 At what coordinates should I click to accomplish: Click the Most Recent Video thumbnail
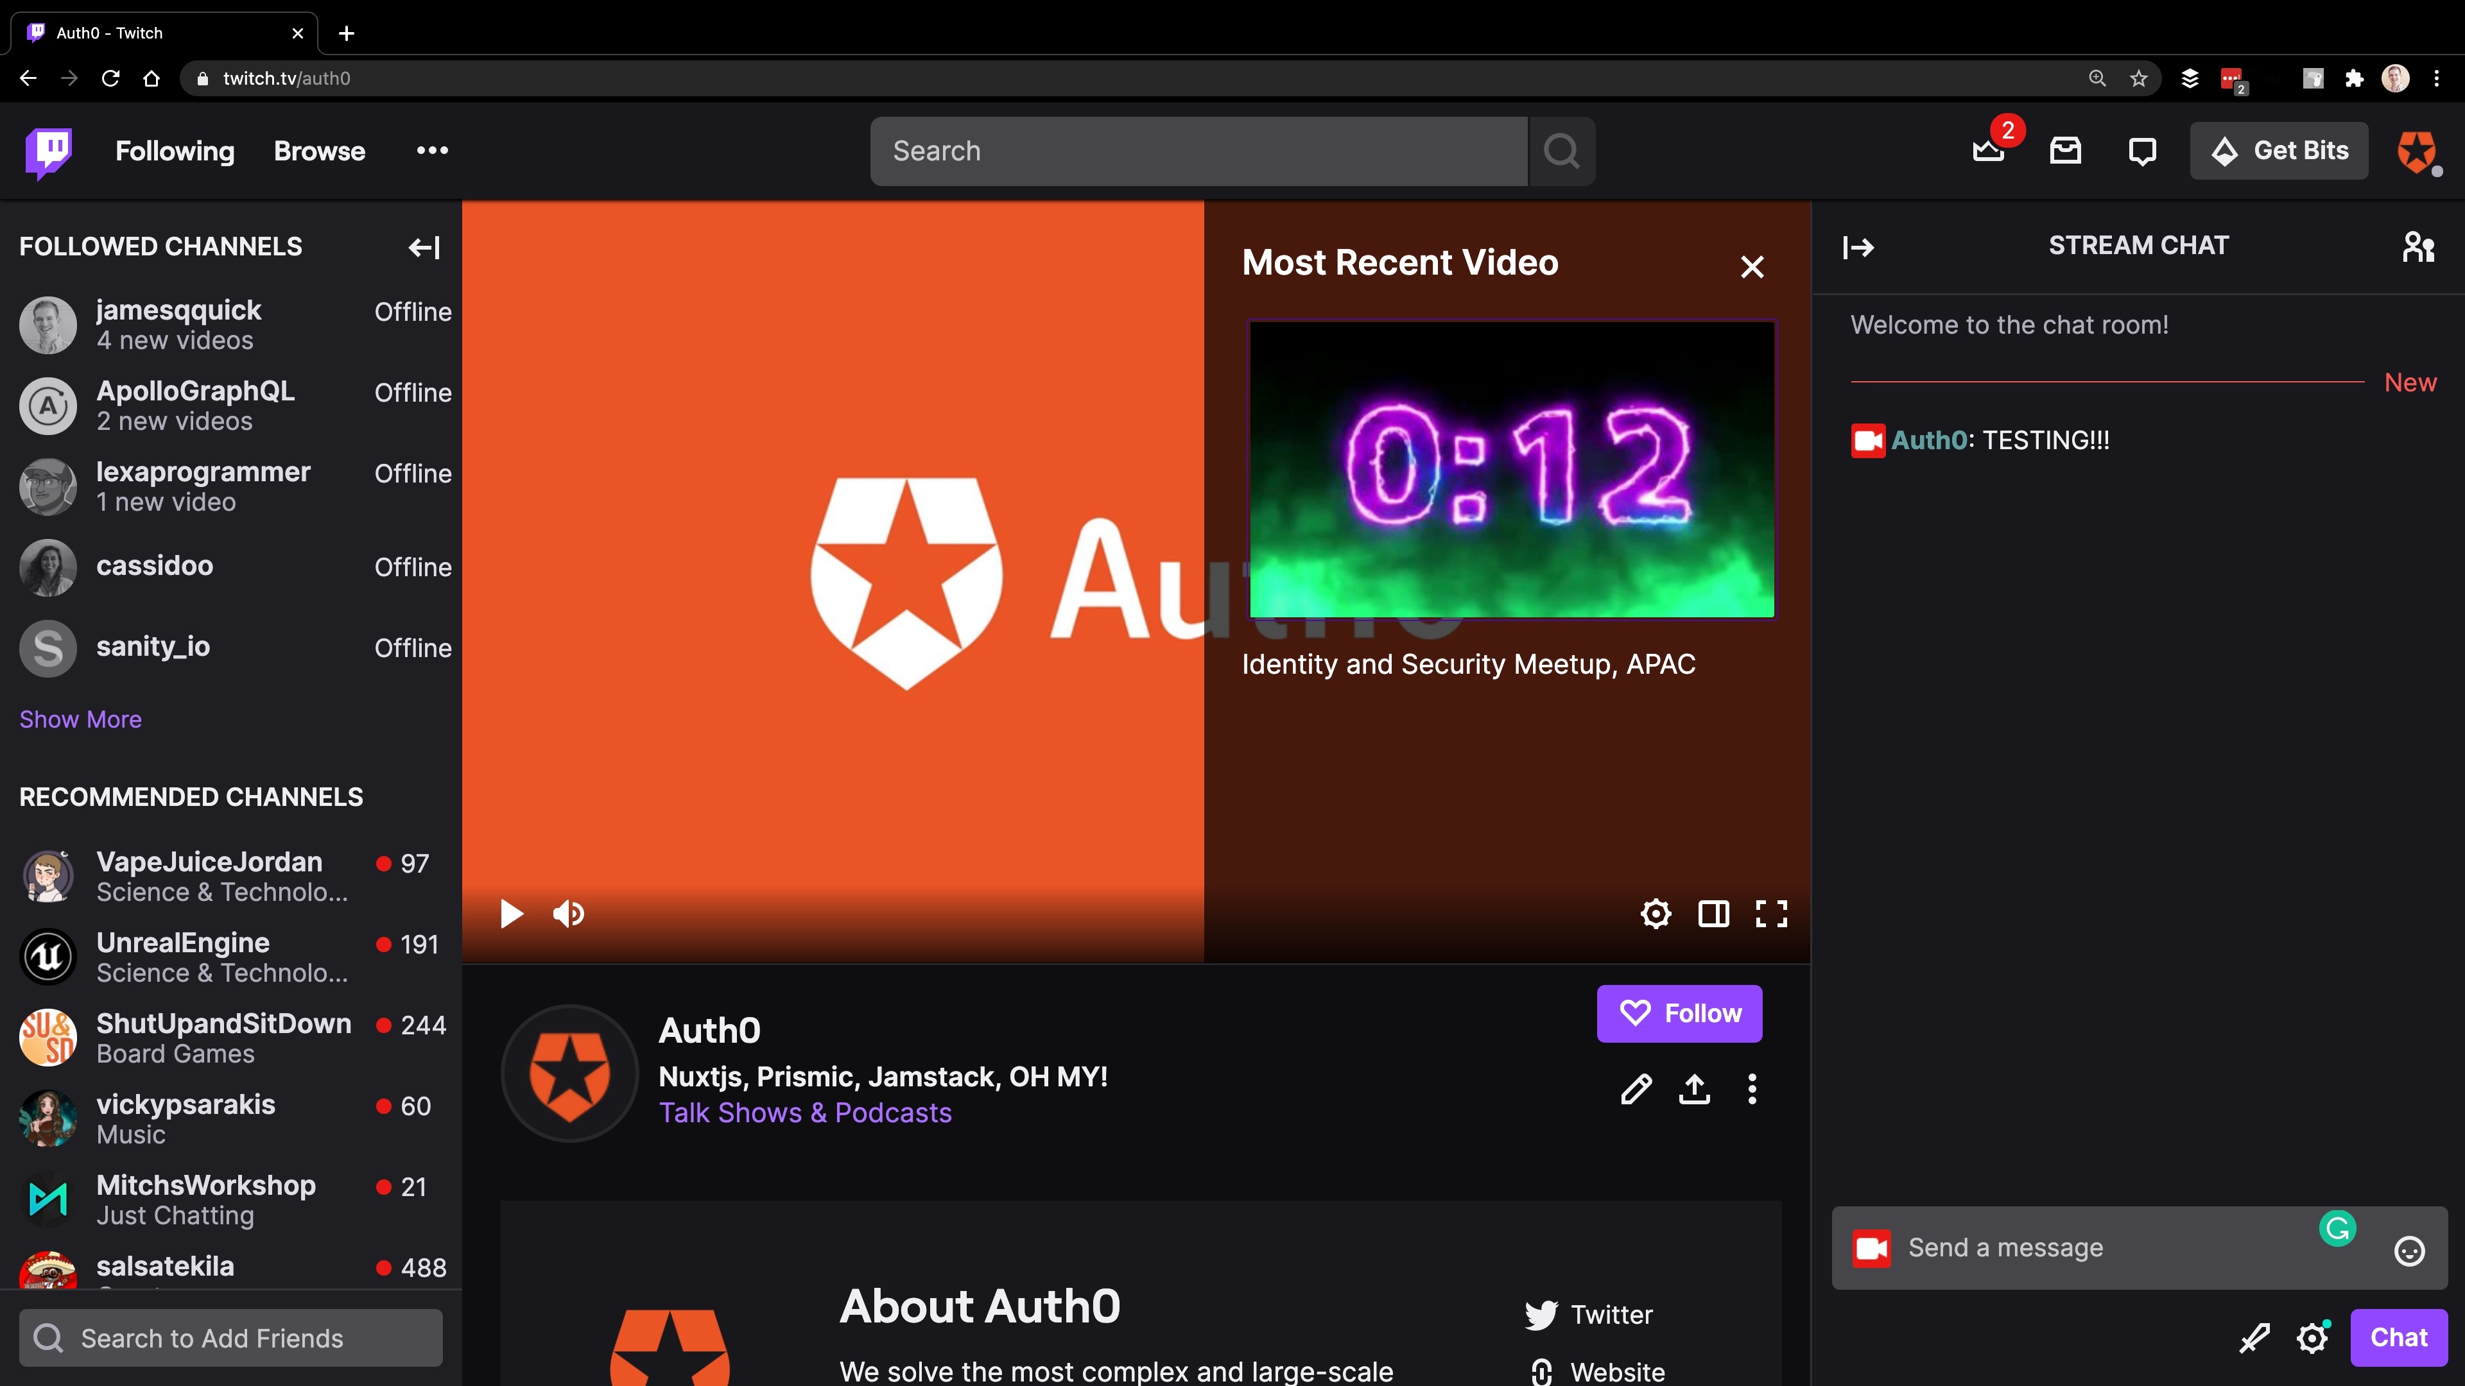coord(1512,470)
